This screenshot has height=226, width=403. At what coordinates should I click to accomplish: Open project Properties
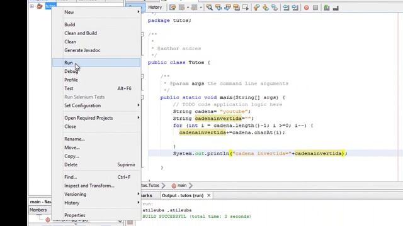96,215
